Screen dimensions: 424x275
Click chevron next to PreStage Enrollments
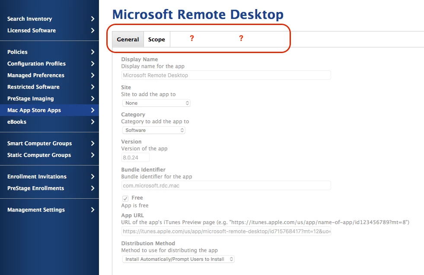pos(93,188)
